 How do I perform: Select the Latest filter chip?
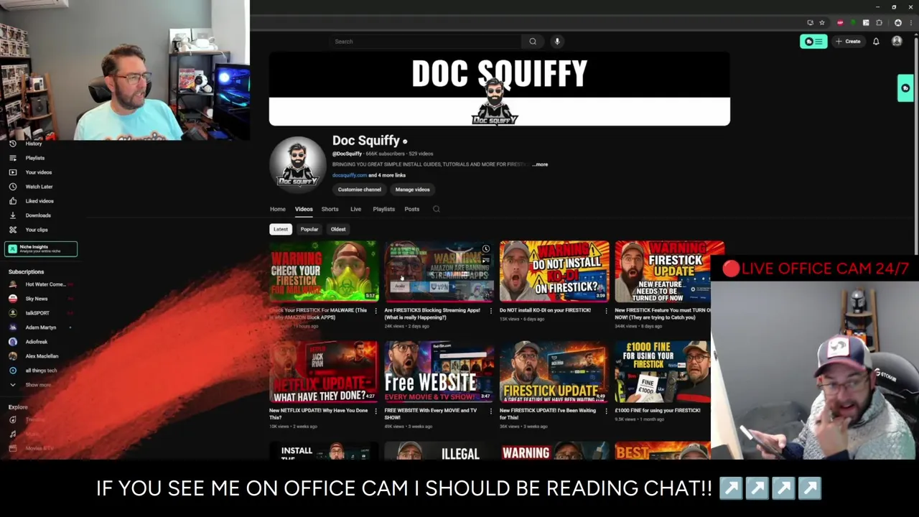pyautogui.click(x=281, y=229)
